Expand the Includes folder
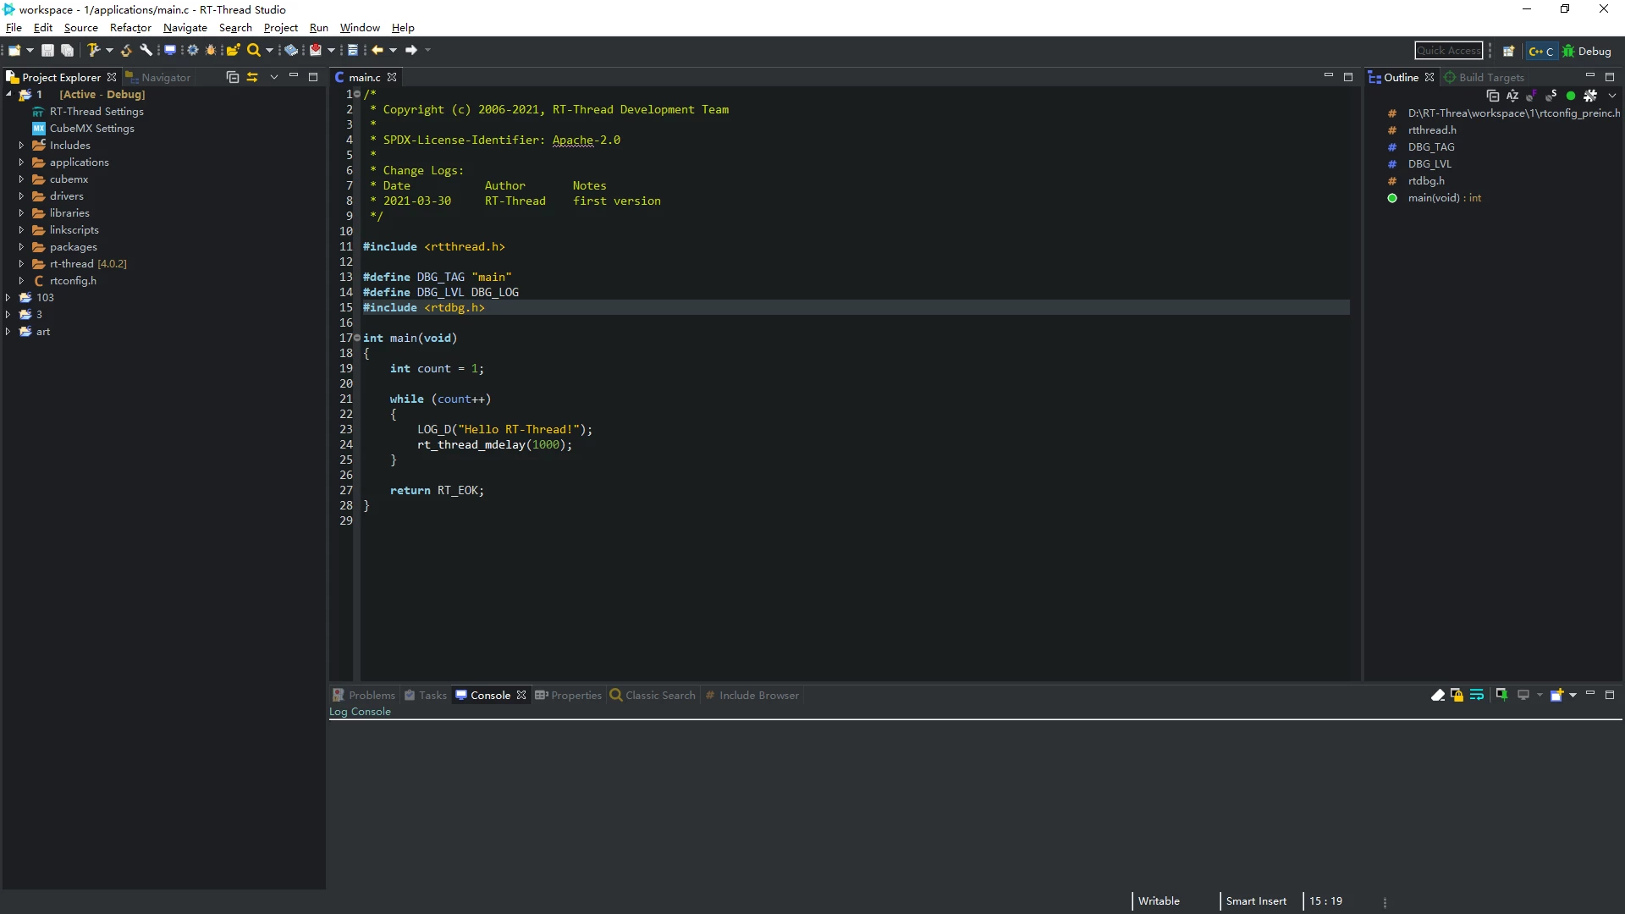The image size is (1625, 914). coord(21,146)
